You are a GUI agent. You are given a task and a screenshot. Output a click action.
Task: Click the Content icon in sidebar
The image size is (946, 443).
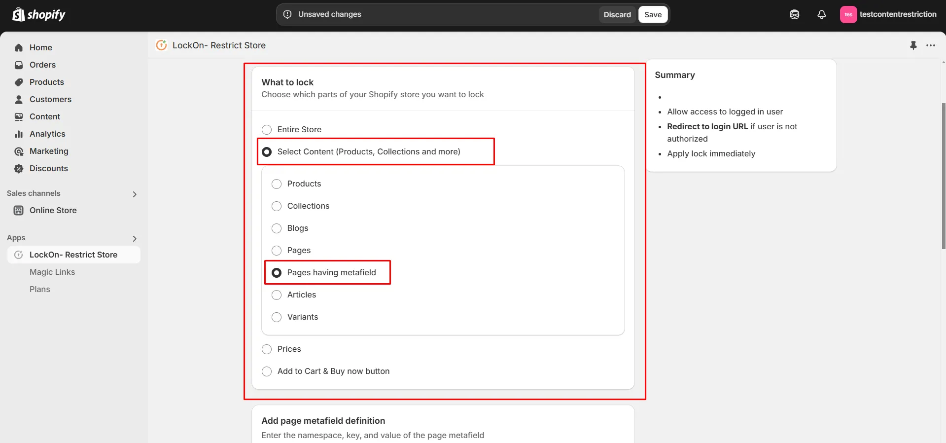point(19,116)
